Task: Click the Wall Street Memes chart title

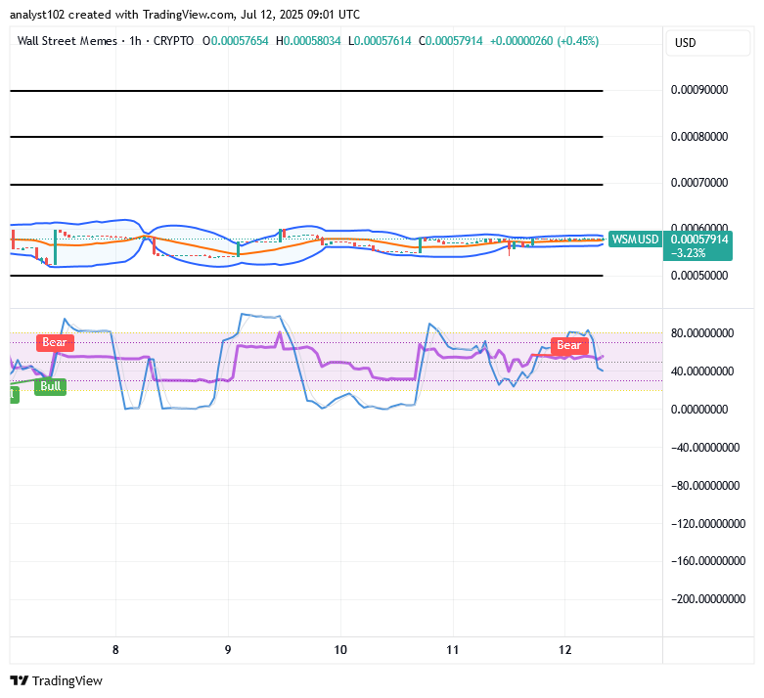Action: (x=67, y=41)
